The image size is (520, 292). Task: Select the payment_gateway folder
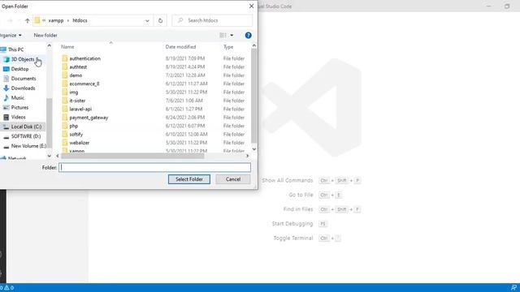pyautogui.click(x=89, y=118)
